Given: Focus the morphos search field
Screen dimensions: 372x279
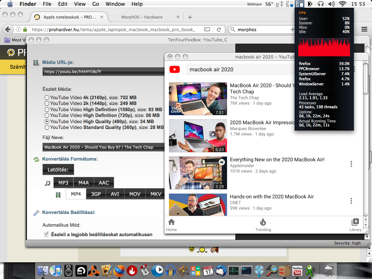Looking at the screenshot, I should click(x=262, y=29).
